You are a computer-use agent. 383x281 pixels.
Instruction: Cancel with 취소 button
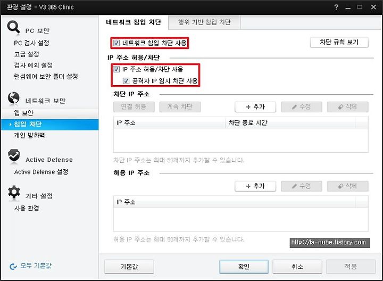point(297,267)
